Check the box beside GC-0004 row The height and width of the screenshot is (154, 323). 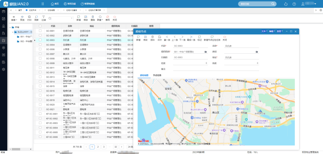coord(40,45)
